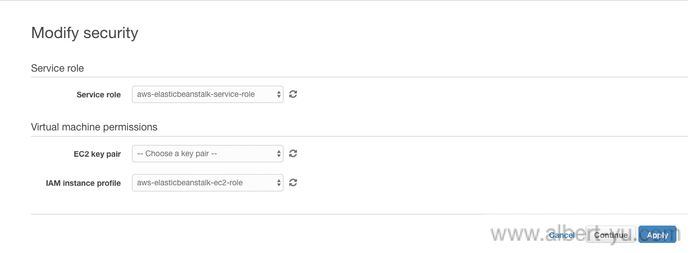Click the Service role section heading
The width and height of the screenshot is (690, 253).
[57, 68]
